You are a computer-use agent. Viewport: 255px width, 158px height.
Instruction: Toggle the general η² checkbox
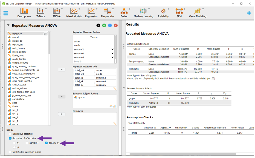coord(47,143)
